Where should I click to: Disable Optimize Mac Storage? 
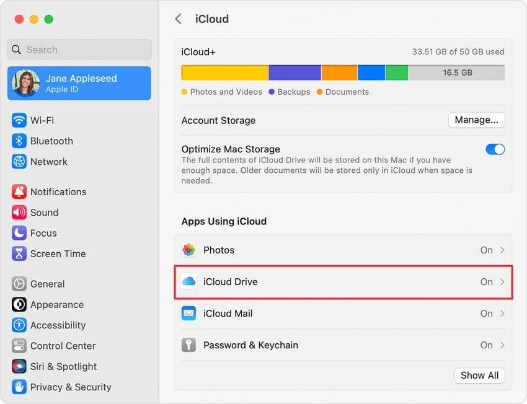tap(495, 149)
